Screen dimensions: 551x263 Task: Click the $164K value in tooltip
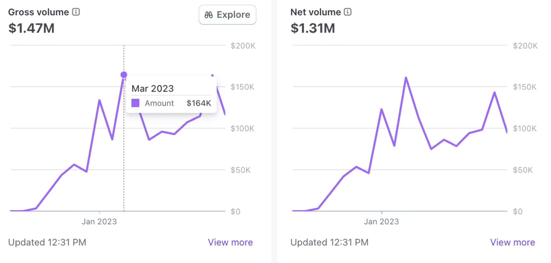[199, 103]
